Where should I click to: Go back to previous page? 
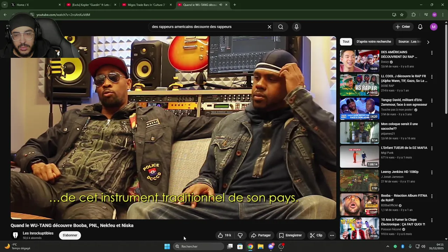[5, 15]
